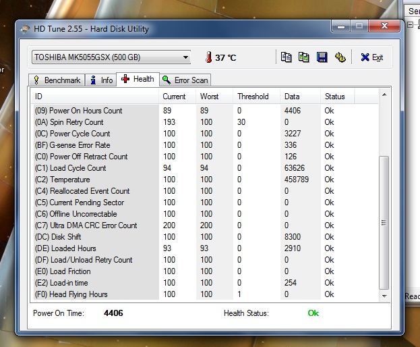Select the Health tab
This screenshot has height=347, width=420.
[x=138, y=79]
